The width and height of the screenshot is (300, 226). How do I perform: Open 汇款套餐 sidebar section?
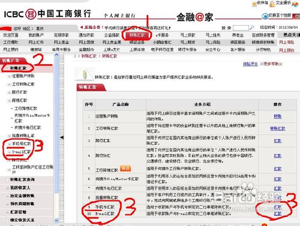(x=18, y=212)
